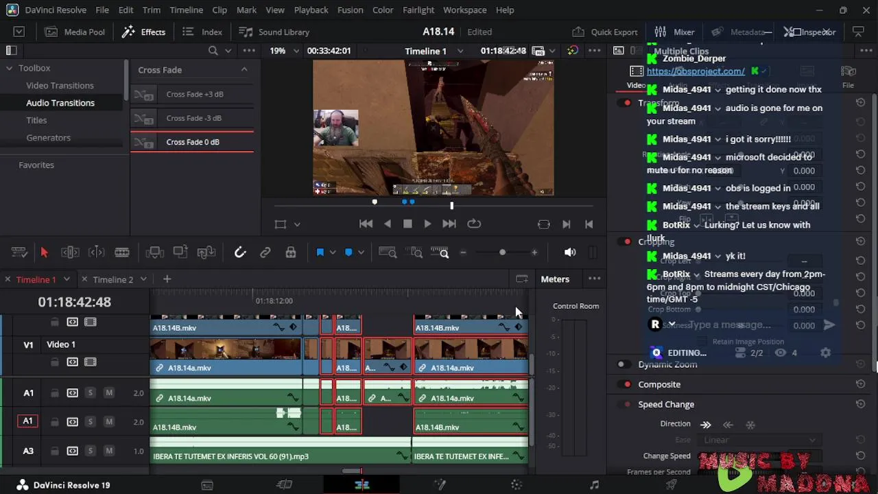This screenshot has height=494, width=878.
Task: Open Timeline View Options icon
Action: click(x=19, y=252)
